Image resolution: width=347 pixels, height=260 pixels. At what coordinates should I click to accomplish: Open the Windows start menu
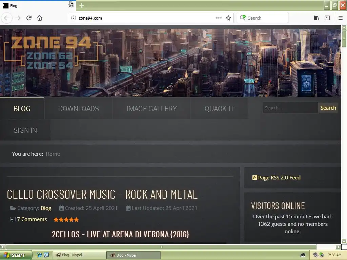16,255
